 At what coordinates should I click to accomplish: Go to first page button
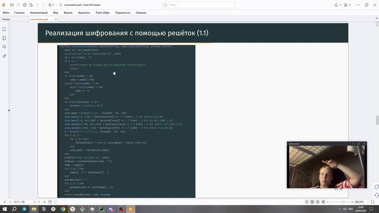[5, 202]
